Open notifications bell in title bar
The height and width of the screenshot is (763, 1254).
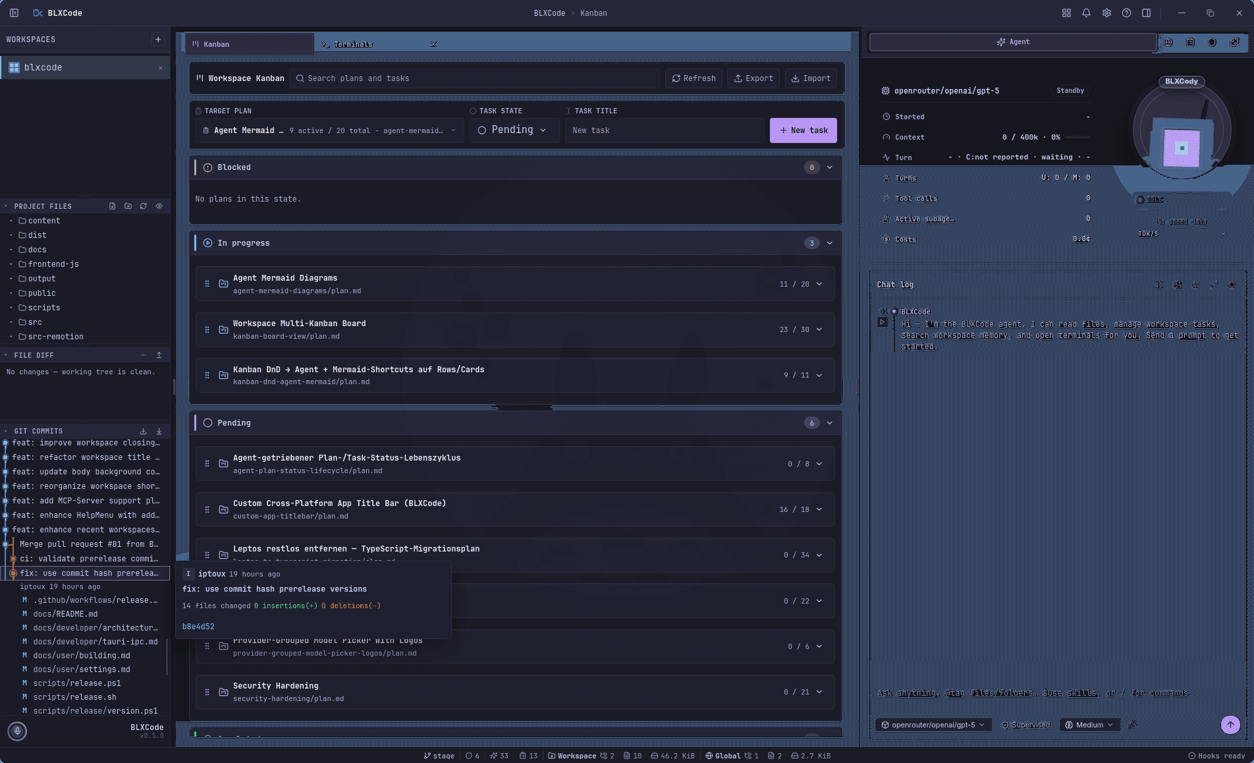coord(1086,13)
